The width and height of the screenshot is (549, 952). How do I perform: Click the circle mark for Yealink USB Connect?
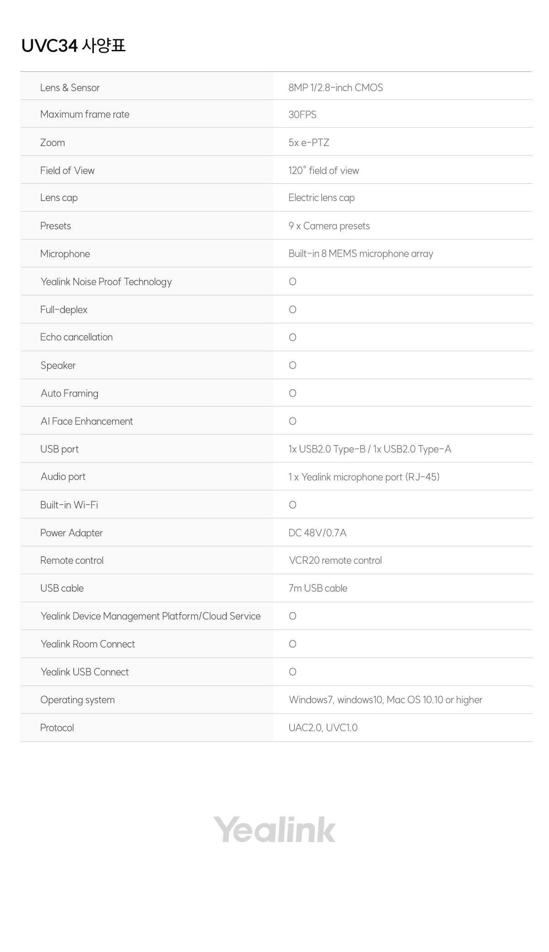[293, 672]
